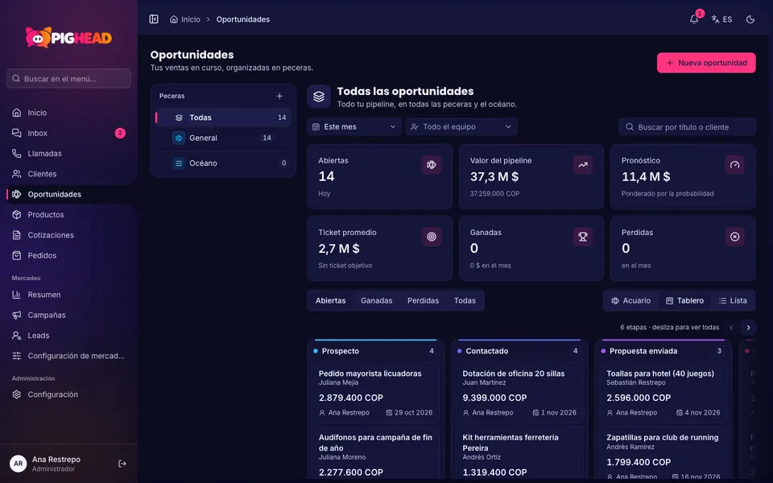Click the Pronóstico gauge icon
Image resolution: width=773 pixels, height=483 pixels.
click(x=734, y=164)
